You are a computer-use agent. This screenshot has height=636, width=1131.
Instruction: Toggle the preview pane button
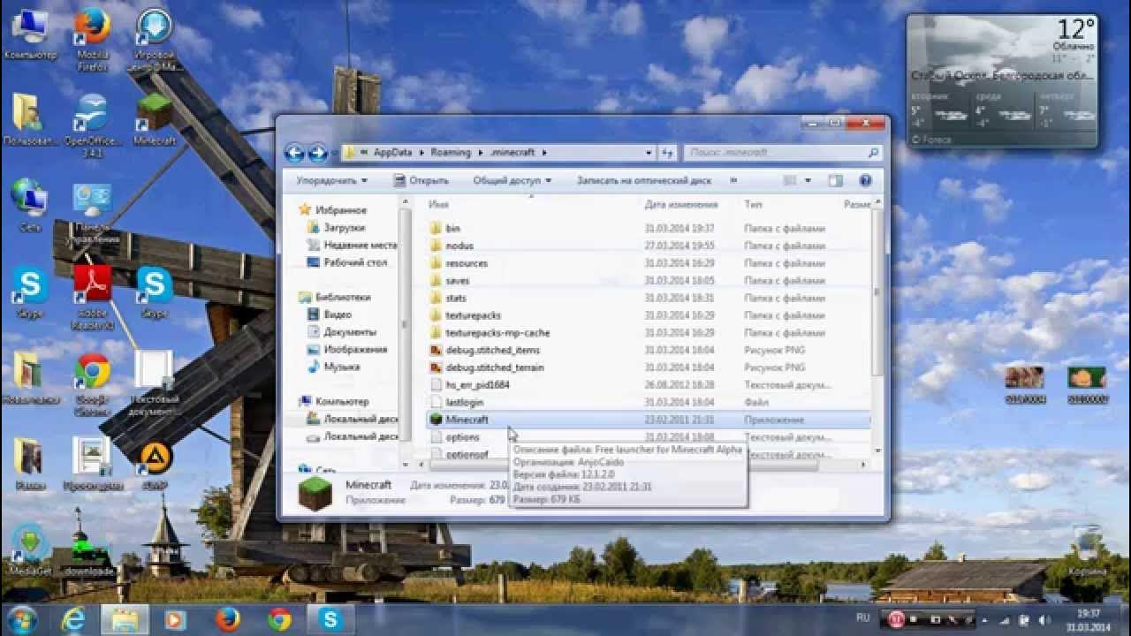click(835, 180)
